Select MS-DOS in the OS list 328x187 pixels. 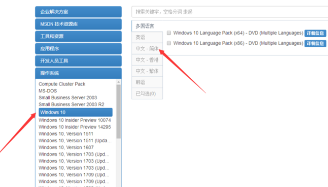pos(48,91)
